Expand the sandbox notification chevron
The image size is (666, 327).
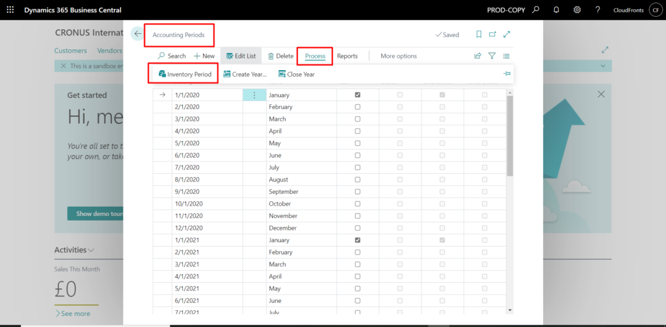pos(603,66)
